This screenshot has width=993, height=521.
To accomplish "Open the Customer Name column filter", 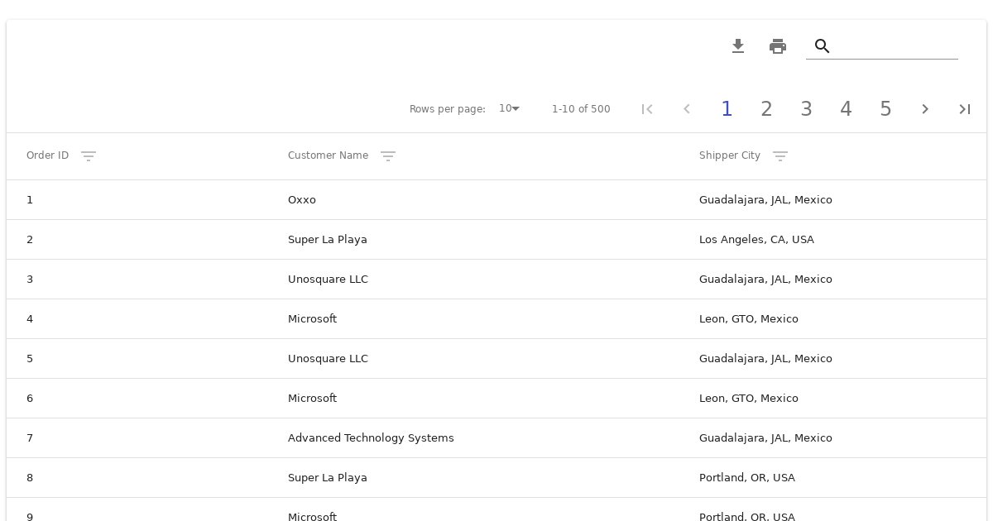I will coord(388,156).
